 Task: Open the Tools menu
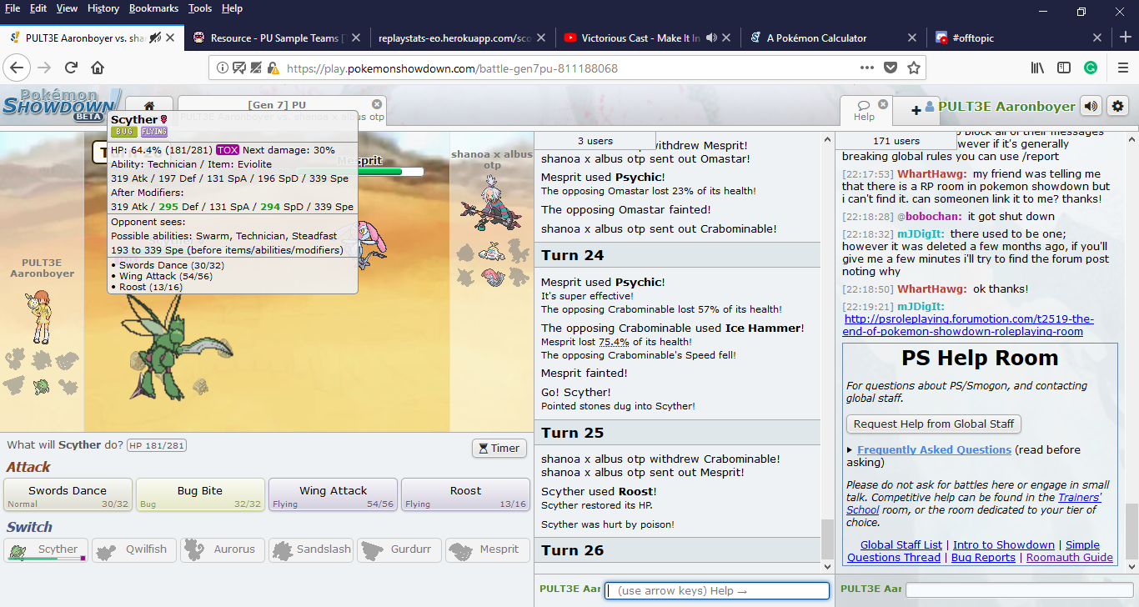click(x=200, y=8)
